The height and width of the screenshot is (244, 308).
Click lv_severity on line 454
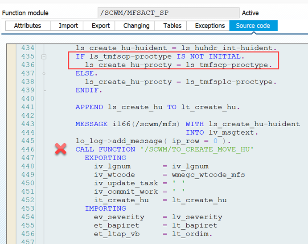(197, 217)
